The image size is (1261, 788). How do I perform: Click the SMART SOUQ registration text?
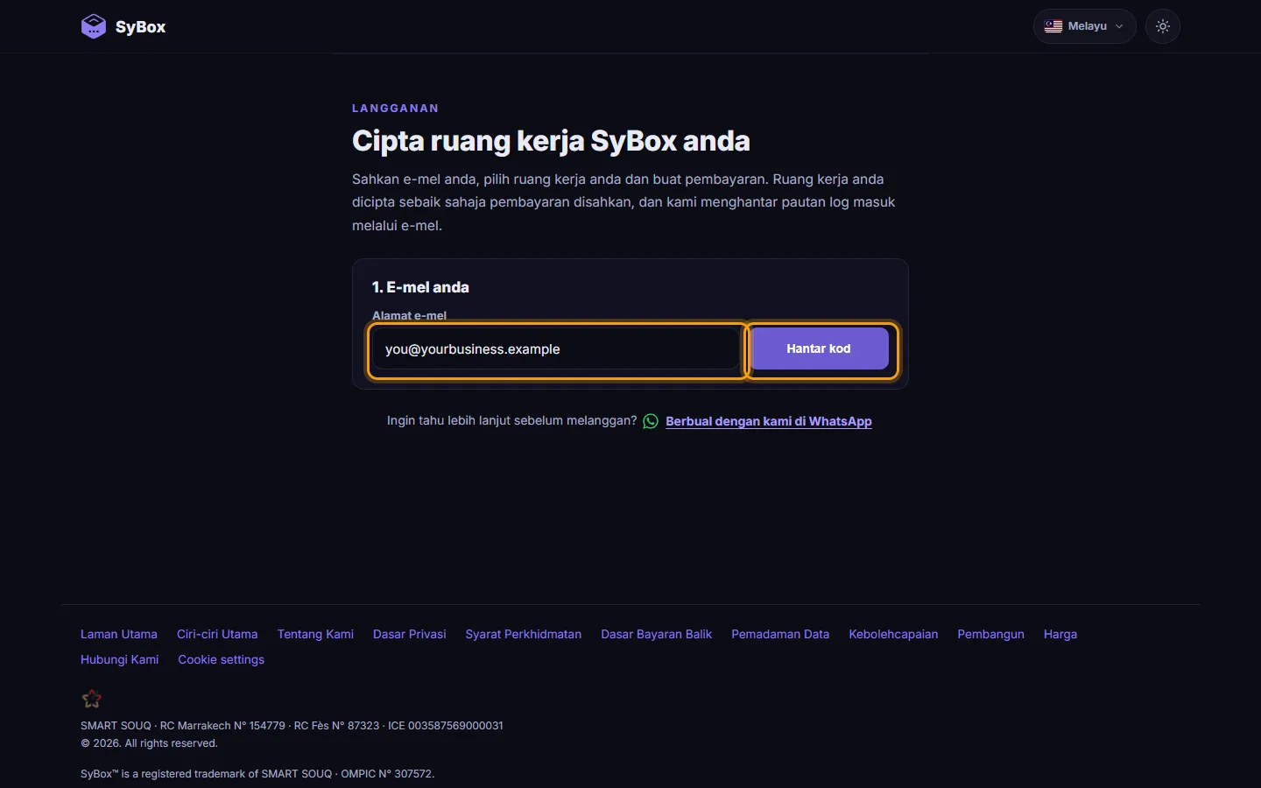point(292,726)
